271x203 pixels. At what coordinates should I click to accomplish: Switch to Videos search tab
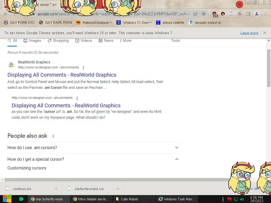click(84, 40)
